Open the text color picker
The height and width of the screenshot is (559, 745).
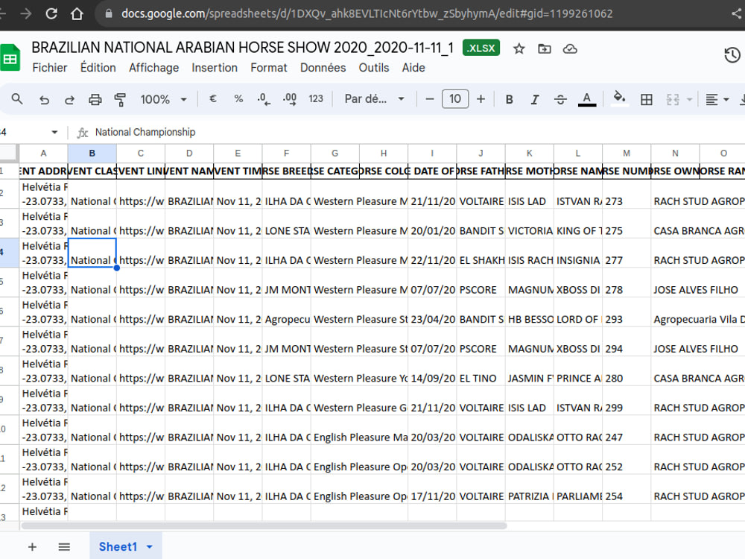click(x=587, y=99)
